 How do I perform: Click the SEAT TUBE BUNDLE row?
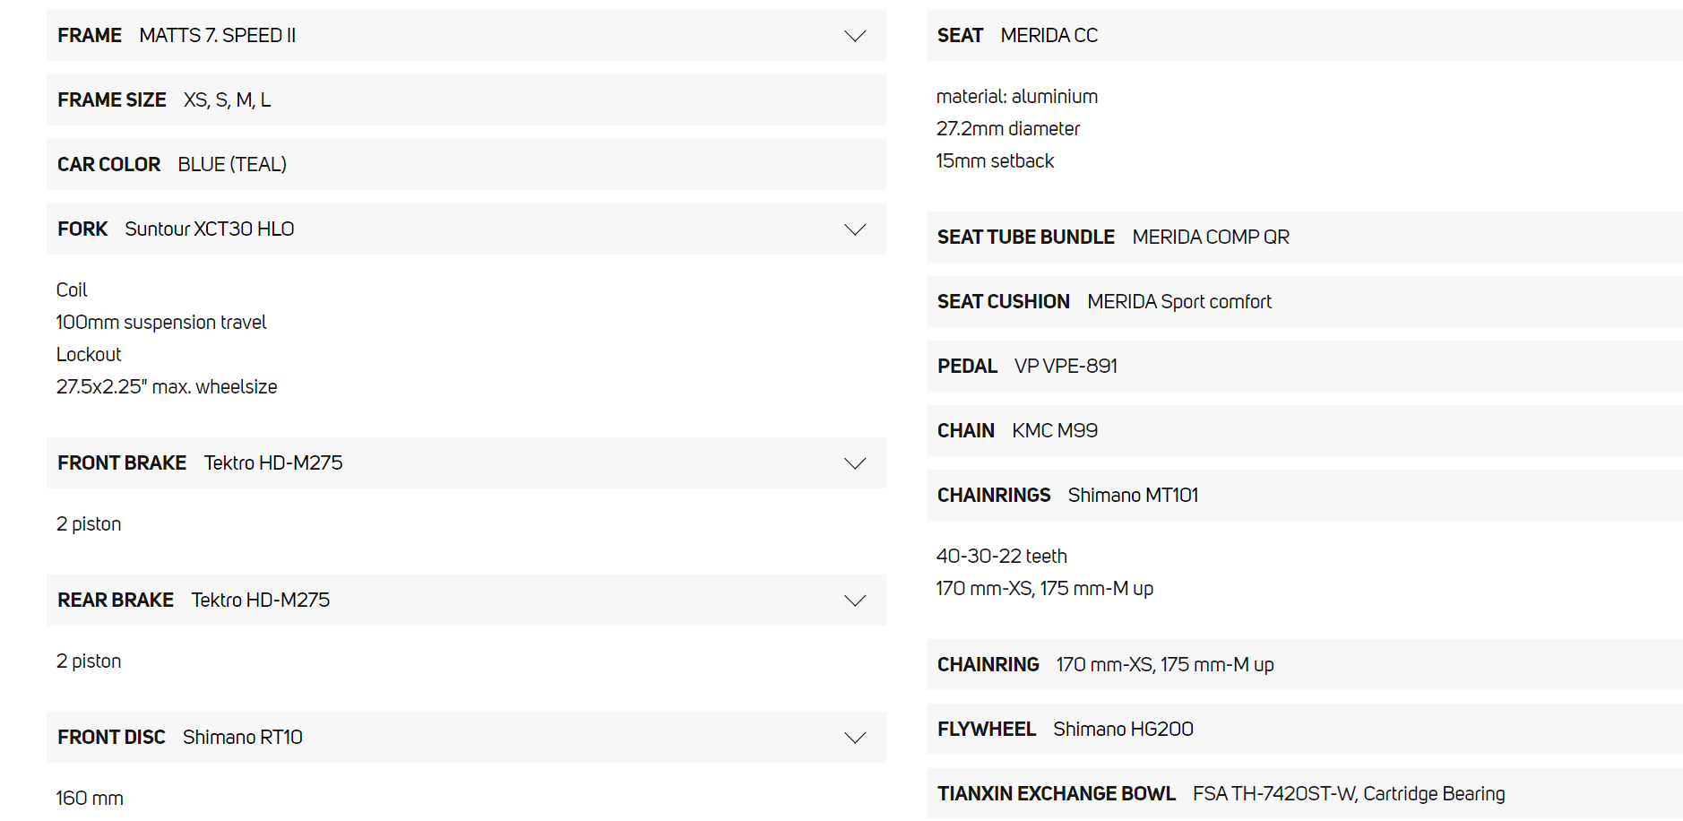click(1304, 238)
